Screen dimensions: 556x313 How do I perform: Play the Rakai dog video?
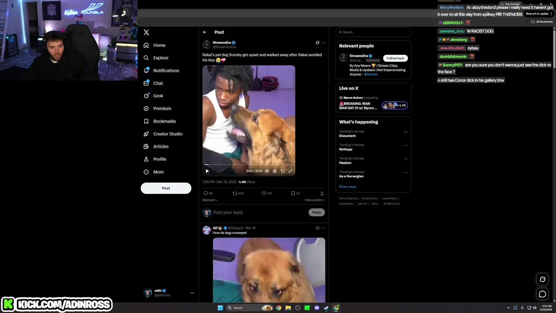pyautogui.click(x=207, y=171)
